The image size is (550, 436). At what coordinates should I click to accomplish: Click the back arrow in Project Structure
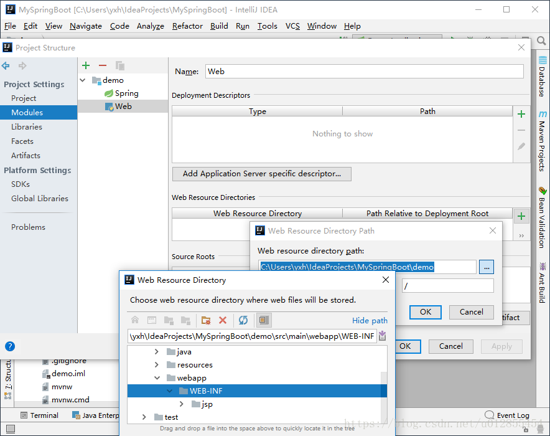tap(6, 65)
